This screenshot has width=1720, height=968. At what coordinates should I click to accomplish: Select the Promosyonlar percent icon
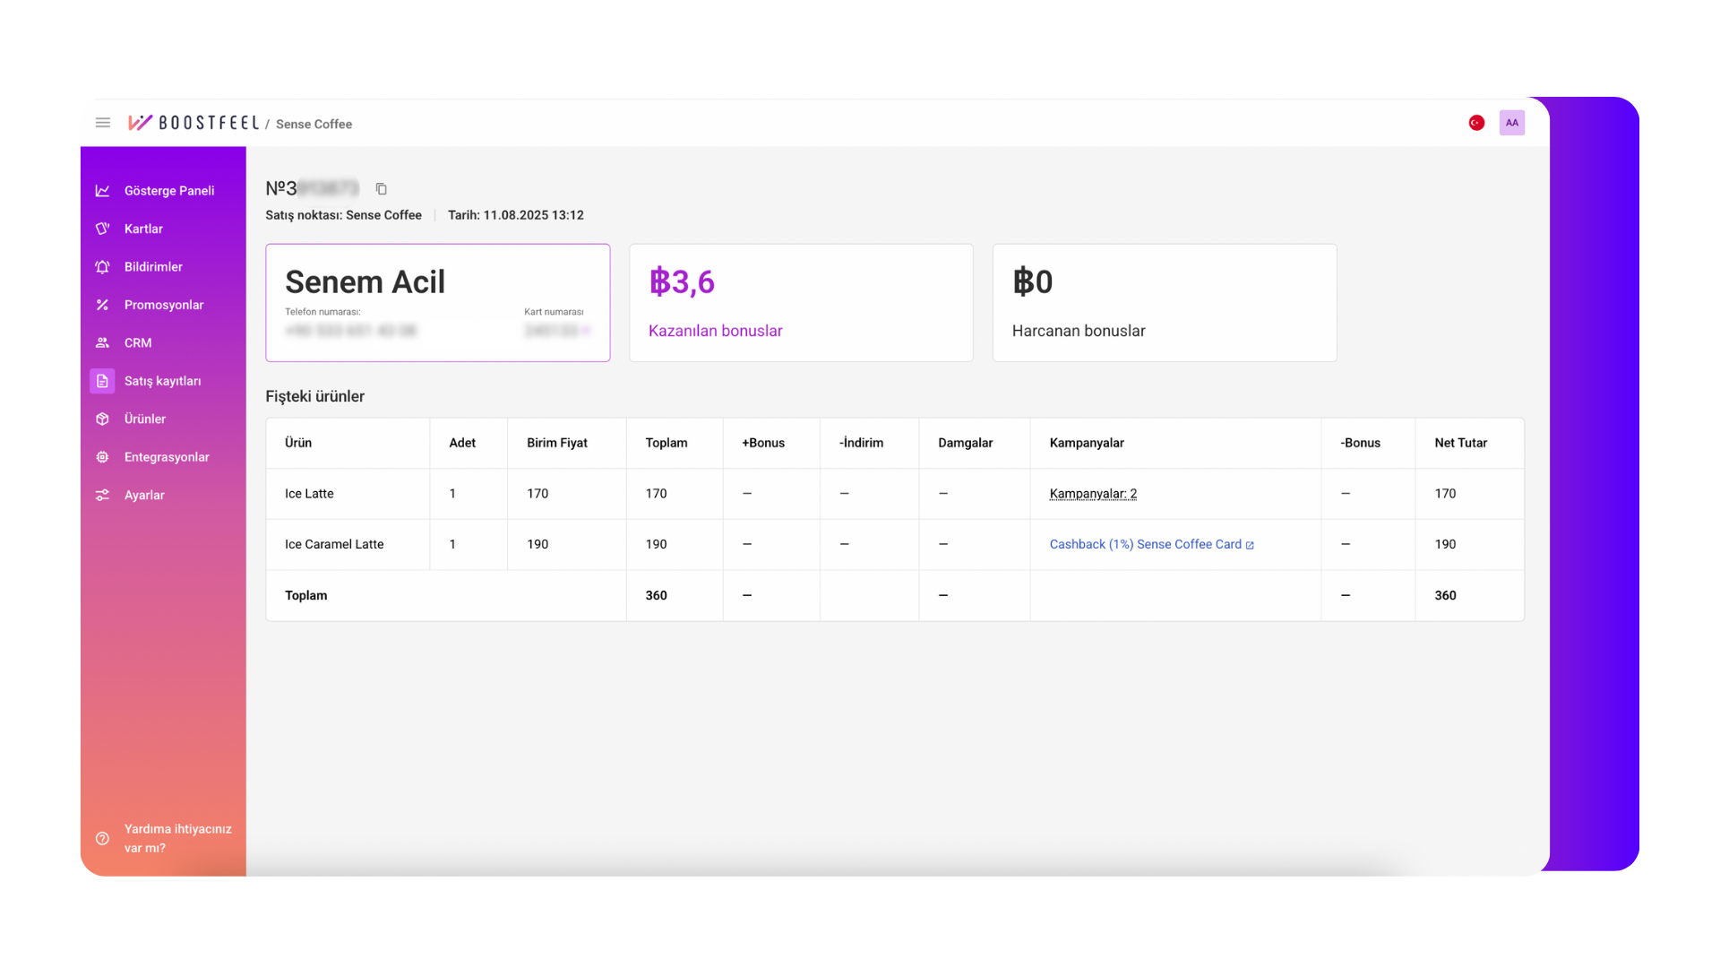103,305
